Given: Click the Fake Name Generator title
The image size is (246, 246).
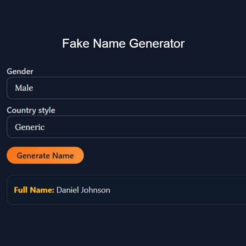Looking at the screenshot, I should pyautogui.click(x=123, y=43).
